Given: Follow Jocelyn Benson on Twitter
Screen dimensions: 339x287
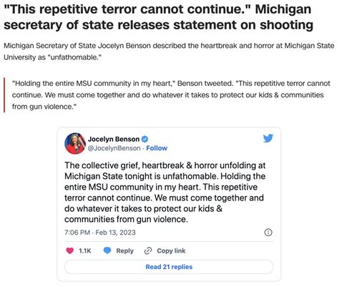Looking at the screenshot, I should tap(157, 148).
